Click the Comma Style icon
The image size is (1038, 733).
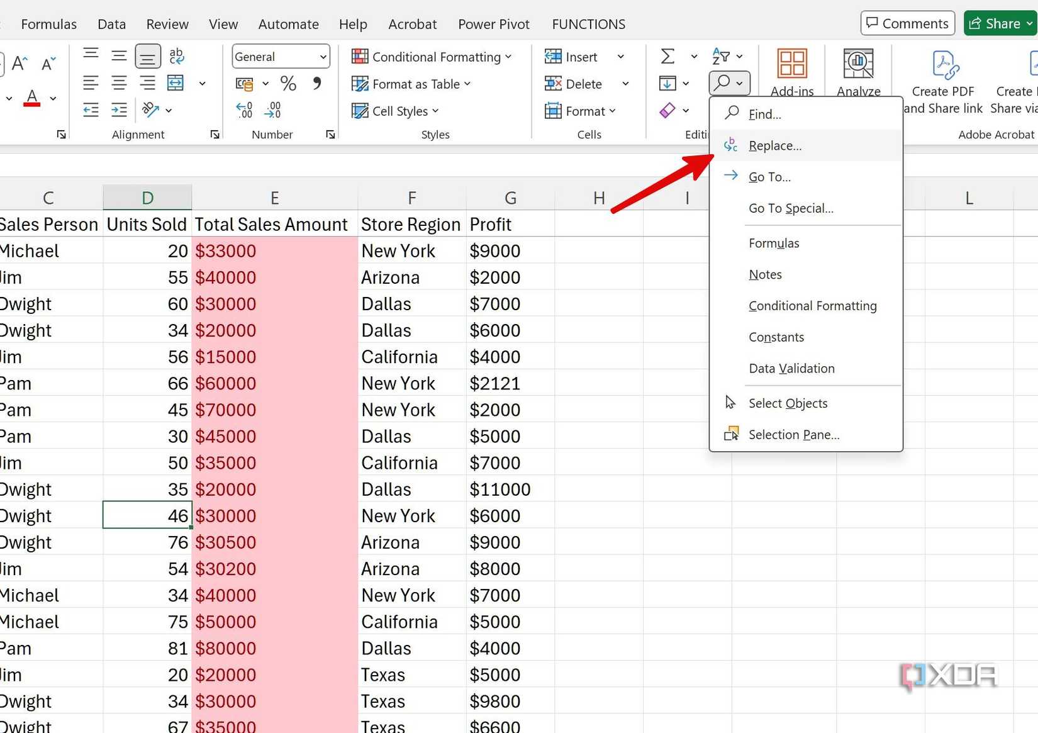pyautogui.click(x=316, y=82)
